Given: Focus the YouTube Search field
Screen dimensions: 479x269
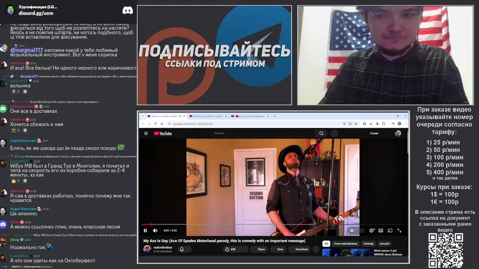Looking at the screenshot, I should coord(264,133).
